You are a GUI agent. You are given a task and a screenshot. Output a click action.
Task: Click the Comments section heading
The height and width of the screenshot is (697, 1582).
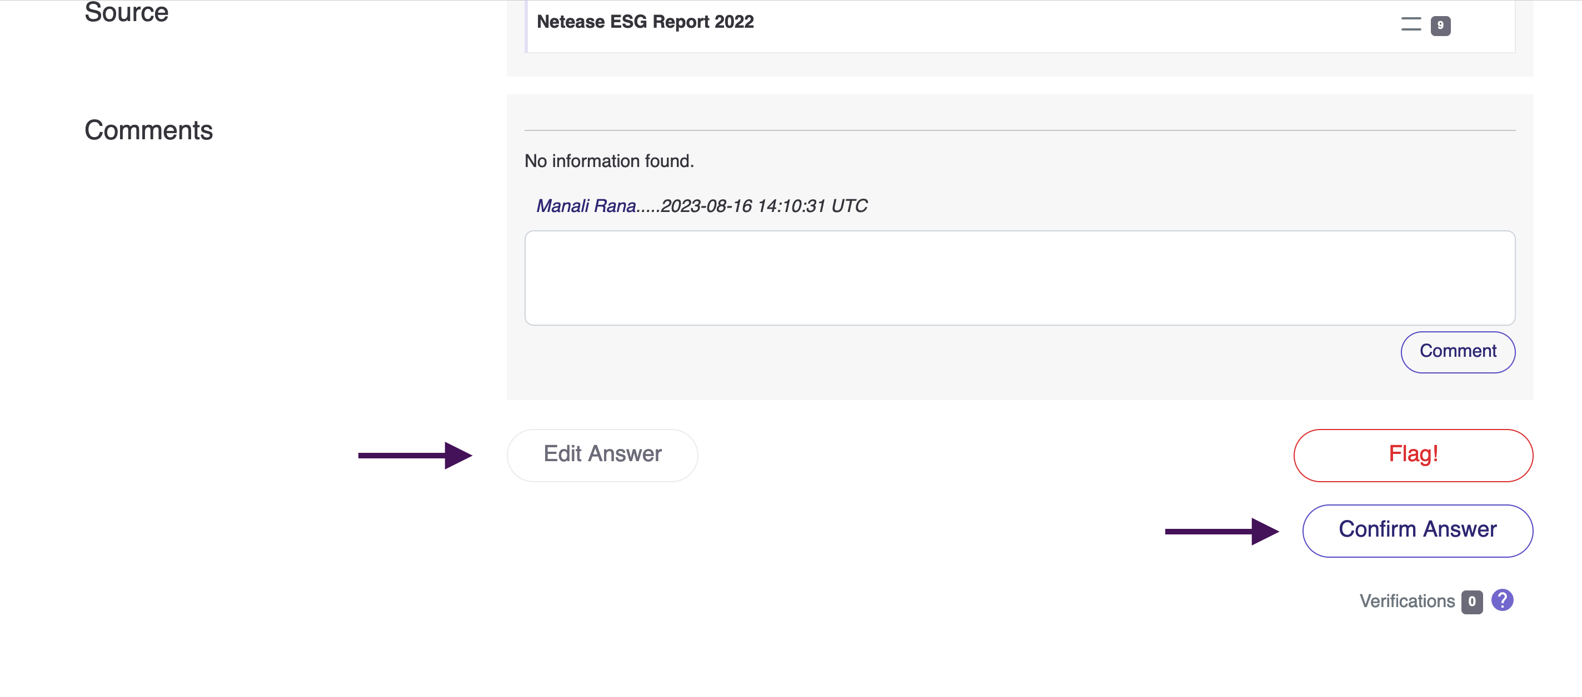[x=148, y=130]
